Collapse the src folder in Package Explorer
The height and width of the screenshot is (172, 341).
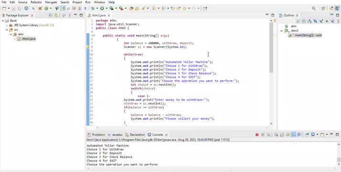(7, 30)
